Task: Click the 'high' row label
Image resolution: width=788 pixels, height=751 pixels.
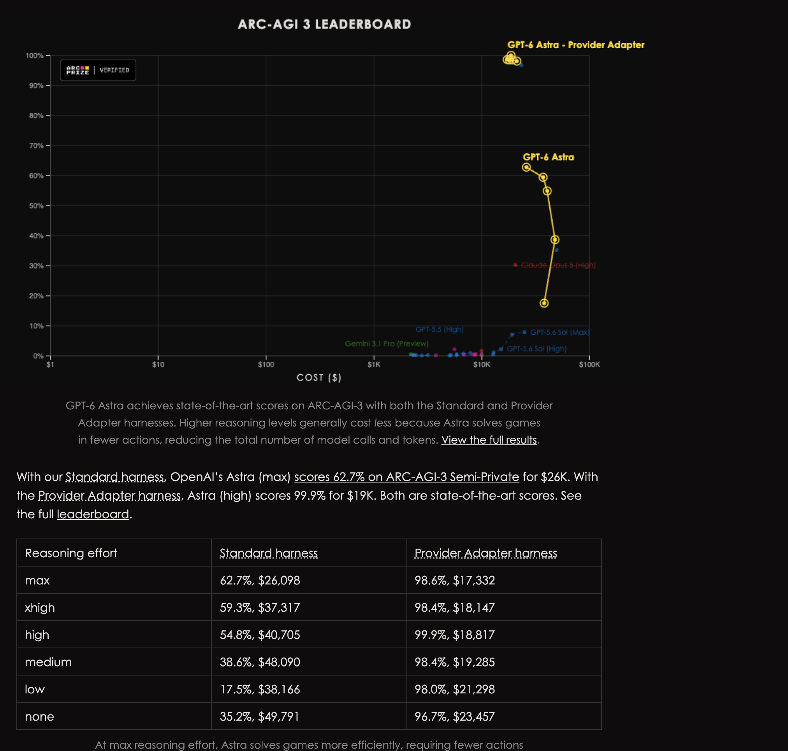Action: pyautogui.click(x=37, y=635)
